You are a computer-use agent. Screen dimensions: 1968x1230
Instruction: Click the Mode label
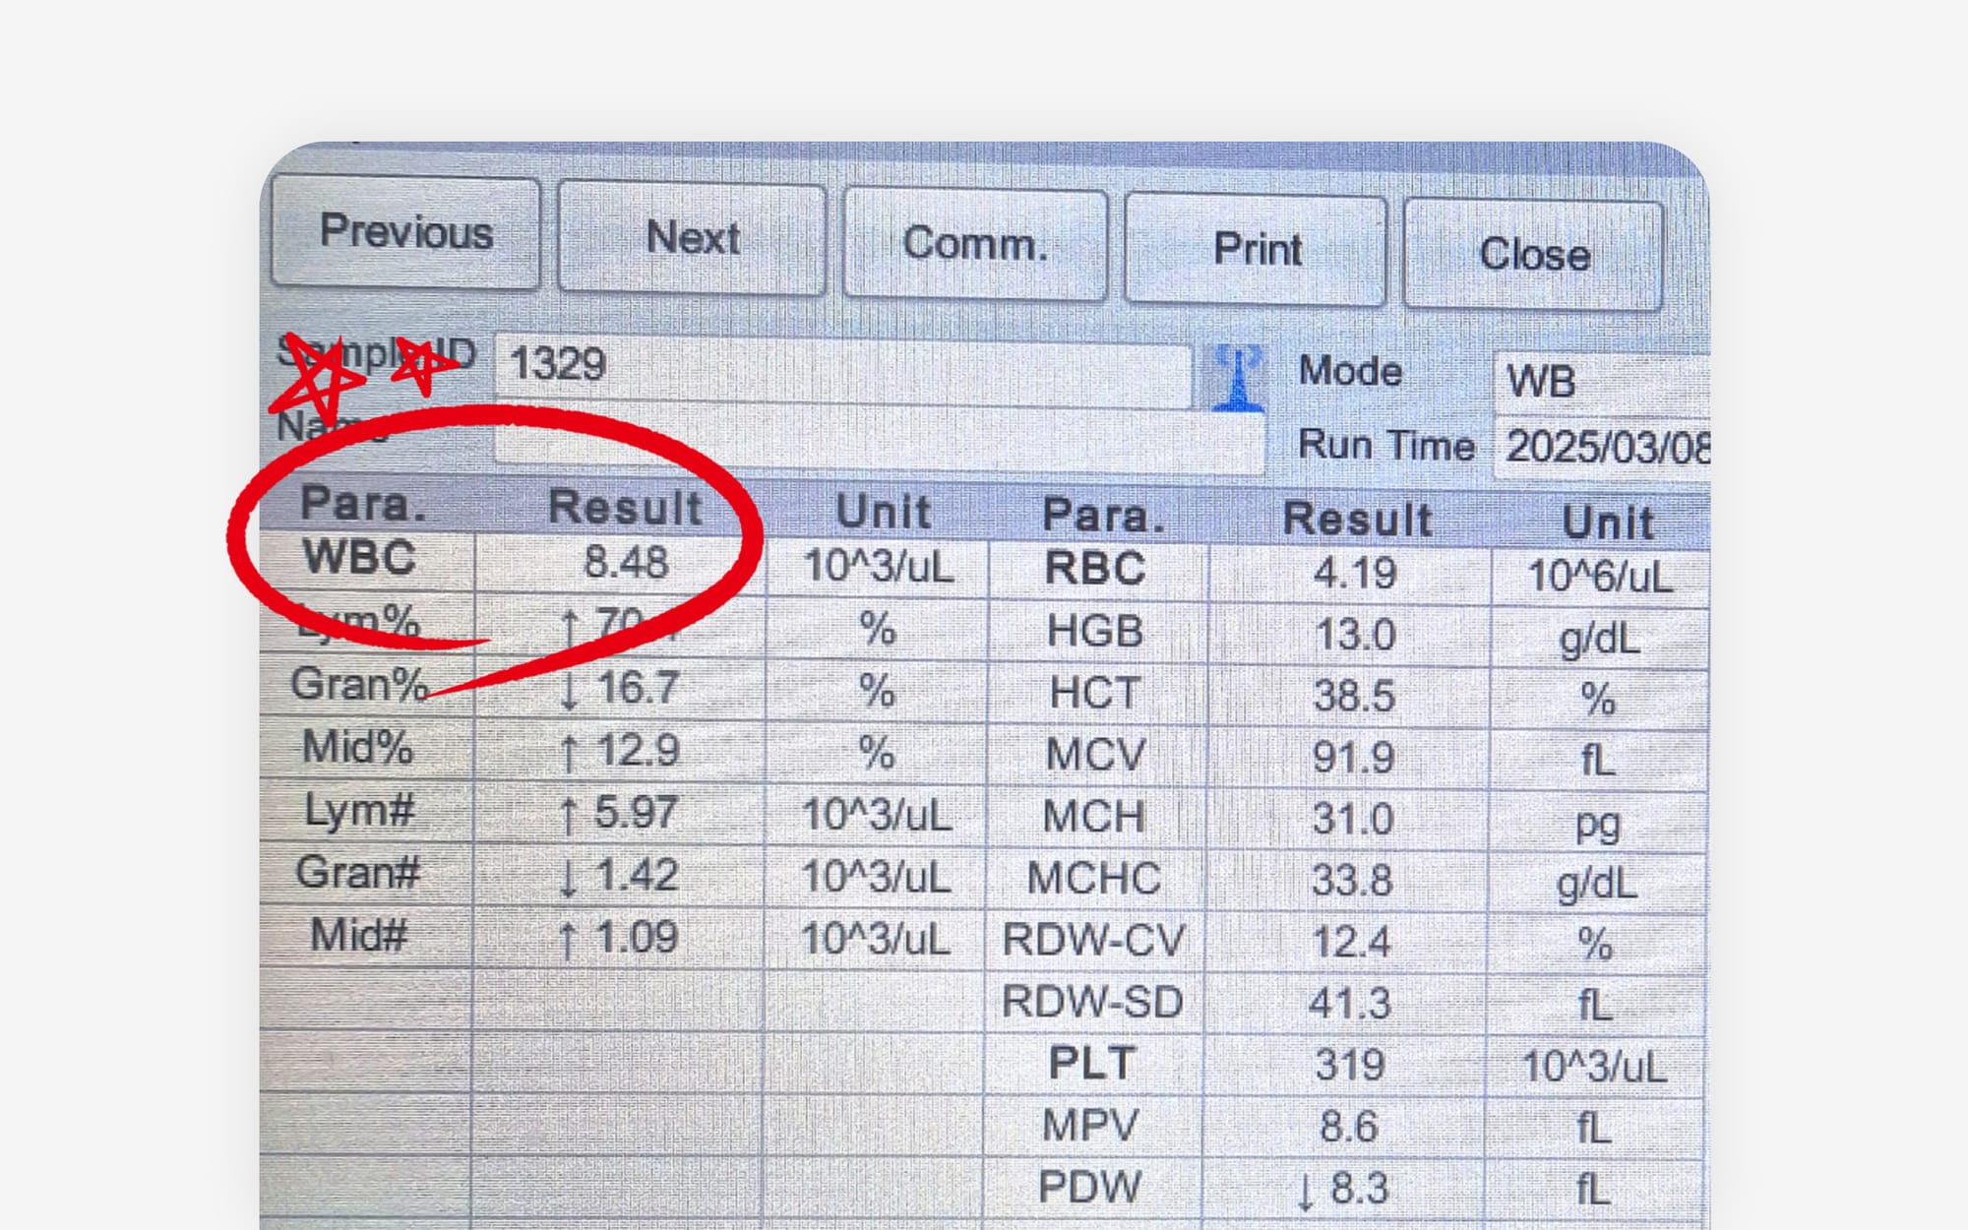coord(1350,372)
